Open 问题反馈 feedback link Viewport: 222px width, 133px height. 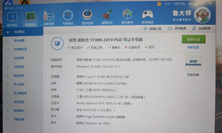click(179, 4)
